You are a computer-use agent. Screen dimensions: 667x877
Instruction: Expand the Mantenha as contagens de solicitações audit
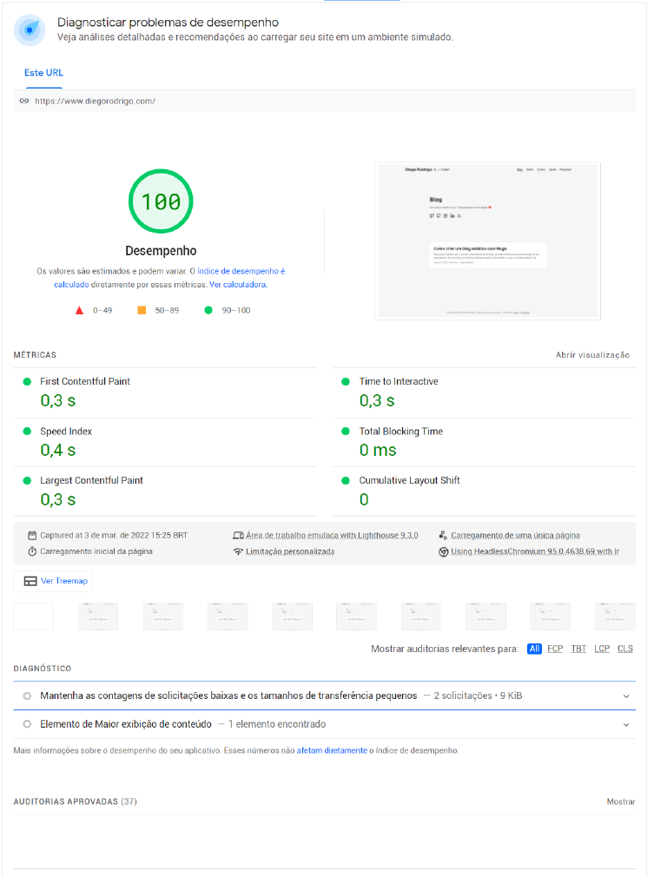click(325, 696)
